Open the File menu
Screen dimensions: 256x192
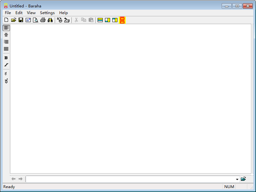[8, 13]
